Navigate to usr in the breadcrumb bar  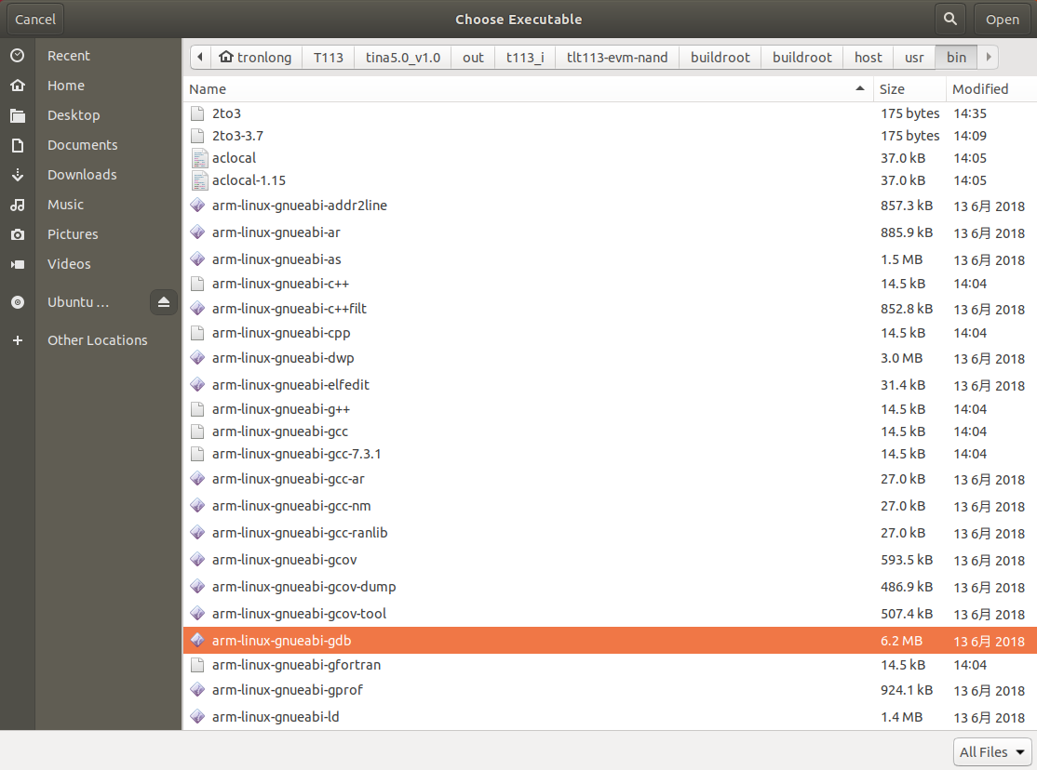(913, 57)
